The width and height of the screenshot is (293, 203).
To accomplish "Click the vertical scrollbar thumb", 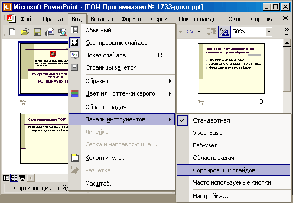I will coord(287,69).
